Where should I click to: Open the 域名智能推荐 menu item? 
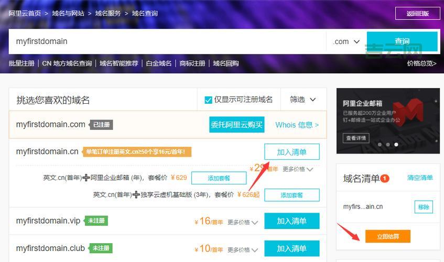(119, 63)
